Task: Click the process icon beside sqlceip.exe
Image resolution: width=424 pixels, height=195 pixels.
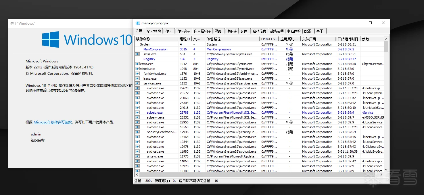Action: coord(137,113)
